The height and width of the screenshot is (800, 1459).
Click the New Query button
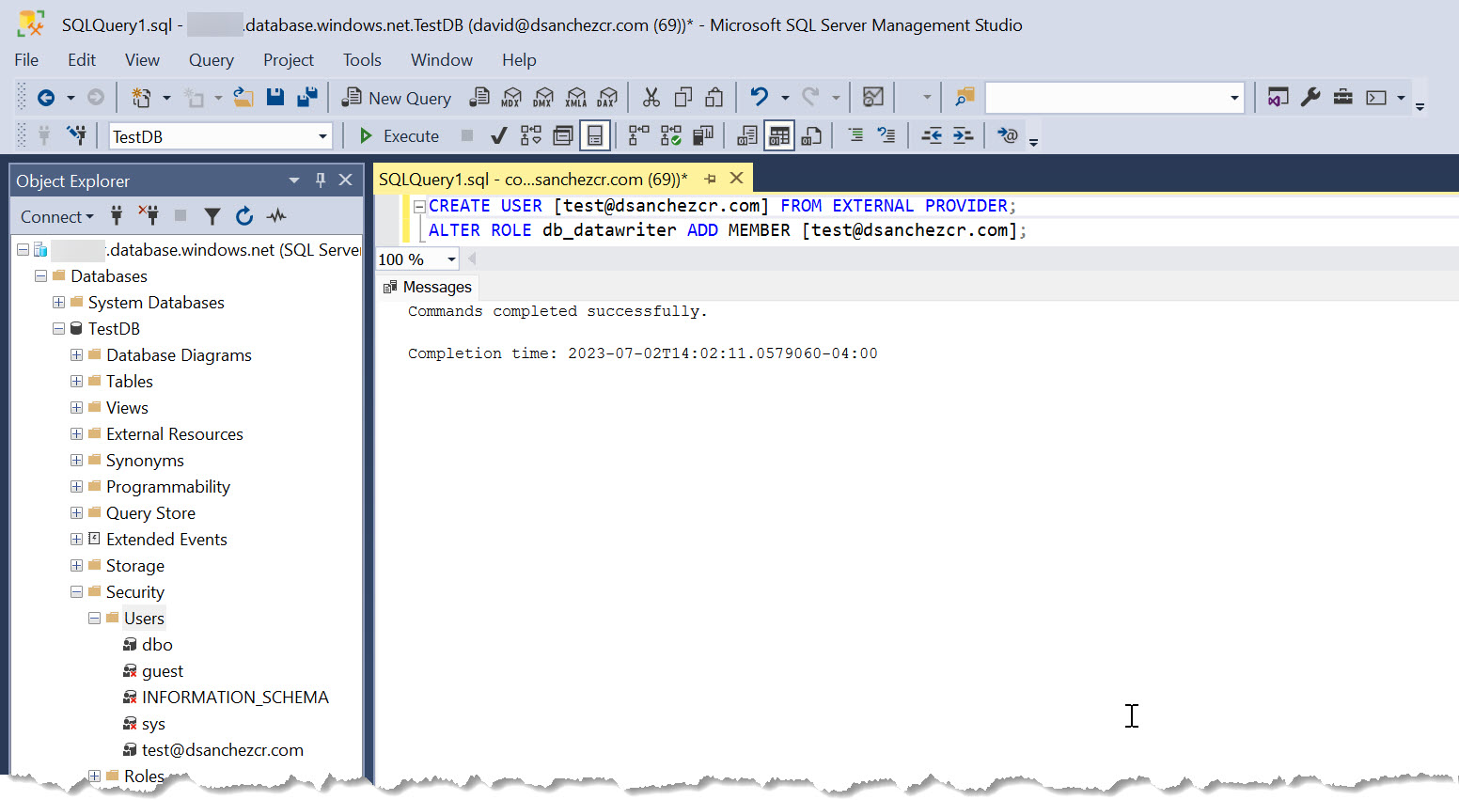(397, 98)
